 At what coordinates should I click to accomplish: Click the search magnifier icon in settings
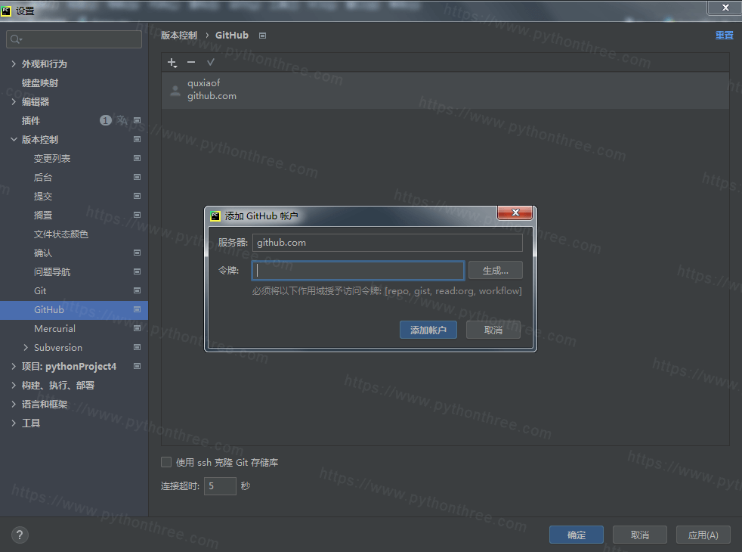(16, 39)
